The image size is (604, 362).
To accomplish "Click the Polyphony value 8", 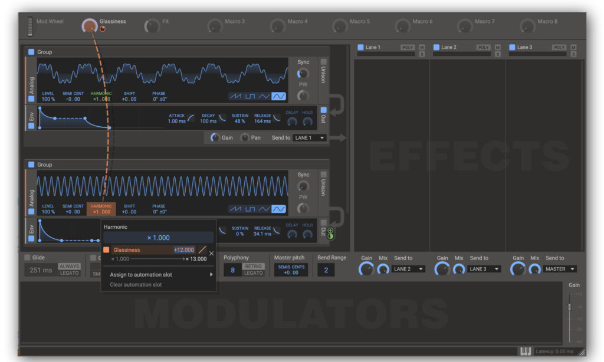I will tap(232, 270).
